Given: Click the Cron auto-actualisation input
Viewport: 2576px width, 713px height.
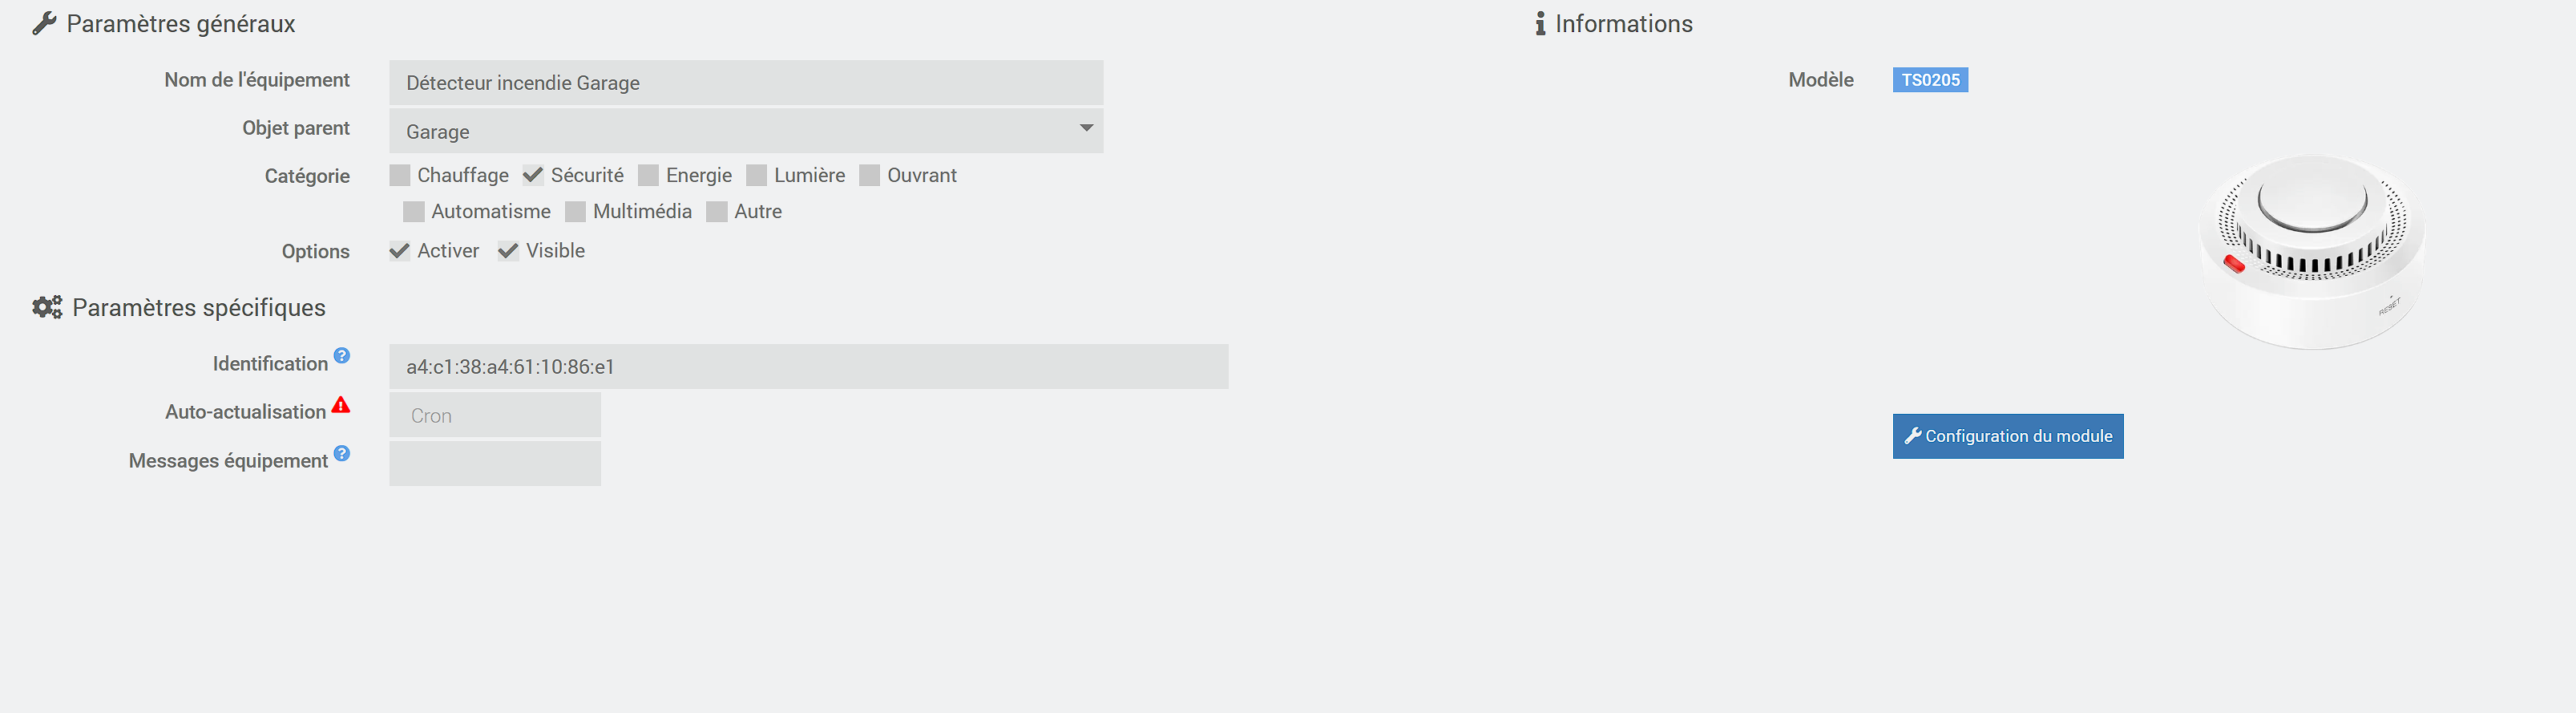Looking at the screenshot, I should tap(495, 416).
